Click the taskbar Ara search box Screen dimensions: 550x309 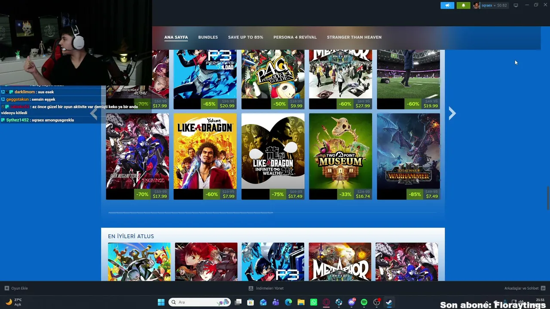pyautogui.click(x=200, y=302)
